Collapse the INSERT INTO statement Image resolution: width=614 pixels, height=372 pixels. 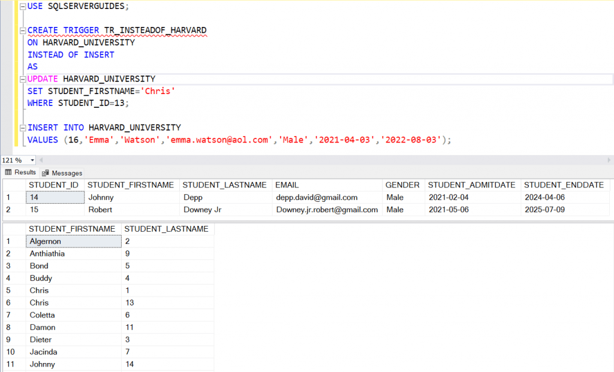click(22, 127)
